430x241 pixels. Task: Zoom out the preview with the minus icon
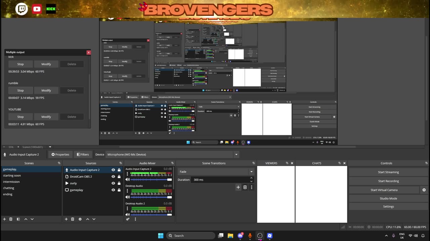coord(4,147)
